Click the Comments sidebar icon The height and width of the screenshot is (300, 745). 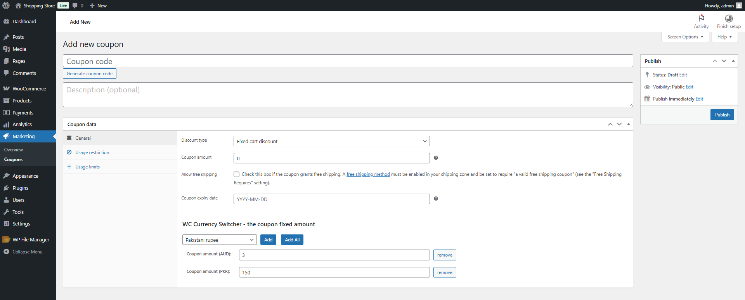[6, 73]
